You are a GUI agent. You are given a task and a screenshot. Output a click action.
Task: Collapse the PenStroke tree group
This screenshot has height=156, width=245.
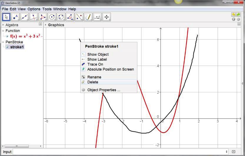click(x=3, y=42)
